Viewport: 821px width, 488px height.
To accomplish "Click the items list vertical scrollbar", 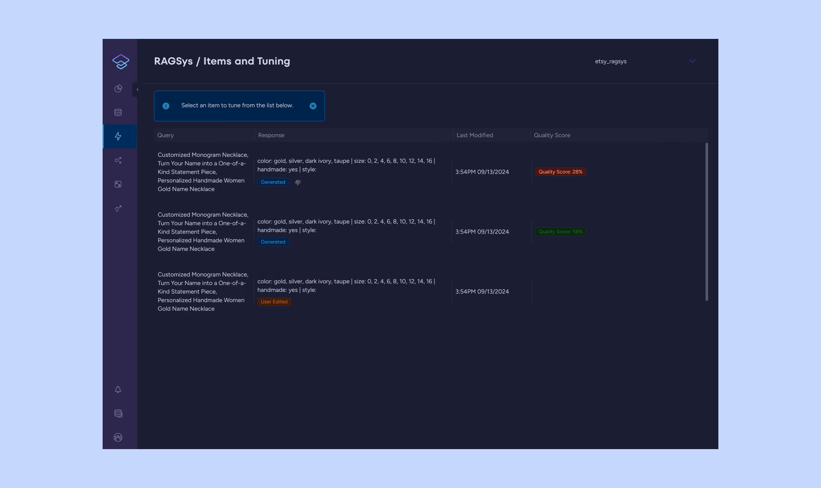I will point(706,222).
